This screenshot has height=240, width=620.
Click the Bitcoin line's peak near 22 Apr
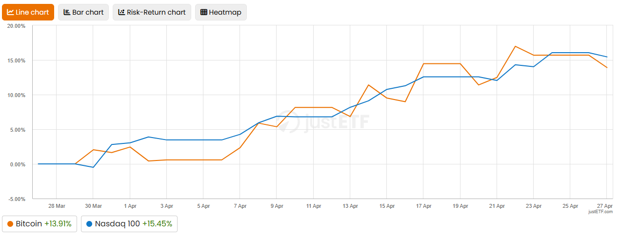click(515, 46)
